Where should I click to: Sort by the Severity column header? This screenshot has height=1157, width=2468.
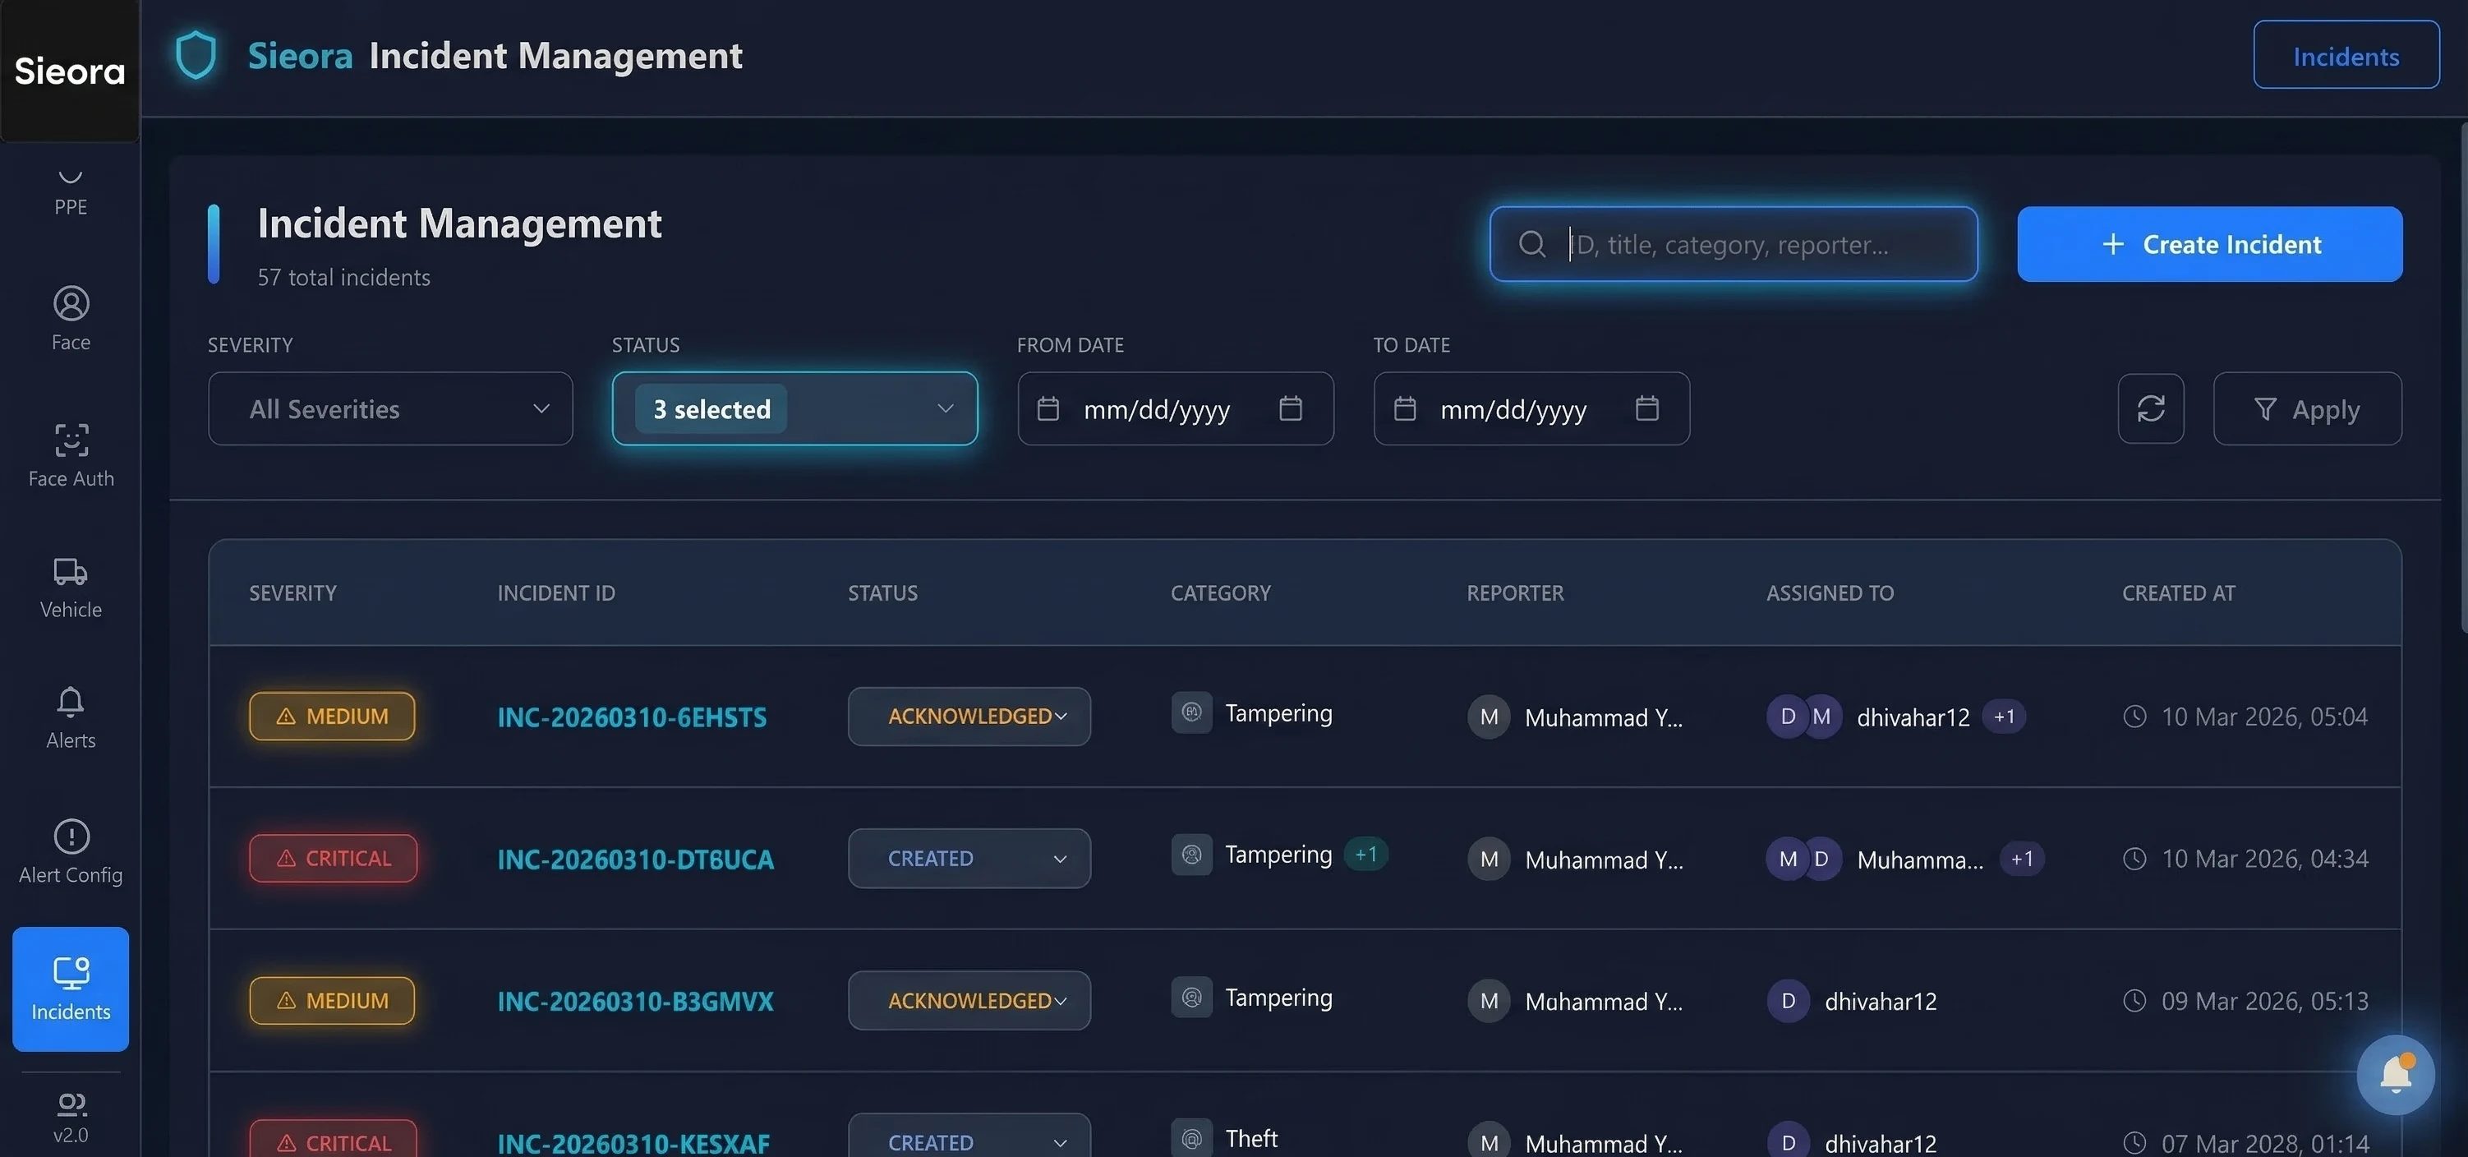292,592
